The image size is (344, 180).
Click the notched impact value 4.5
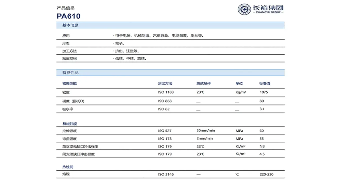[262, 154]
